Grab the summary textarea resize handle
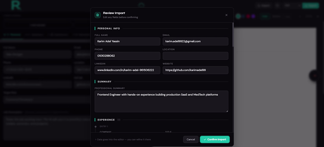The height and width of the screenshot is (147, 324). pyautogui.click(x=227, y=111)
